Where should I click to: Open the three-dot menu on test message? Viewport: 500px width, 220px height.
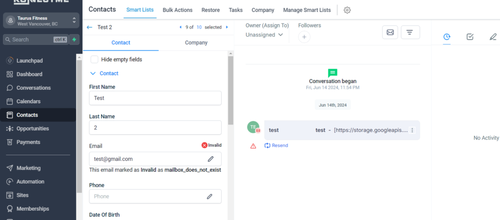(x=412, y=130)
